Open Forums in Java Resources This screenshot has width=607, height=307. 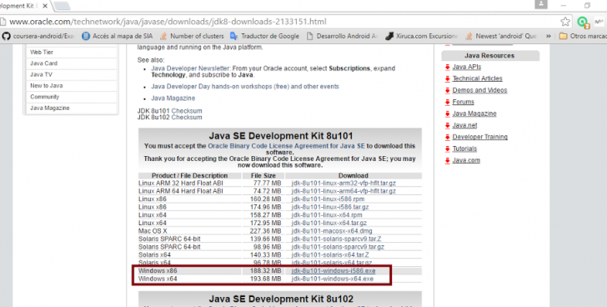[463, 102]
